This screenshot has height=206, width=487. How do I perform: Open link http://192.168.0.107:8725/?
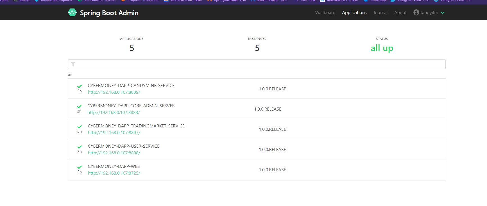pos(114,173)
